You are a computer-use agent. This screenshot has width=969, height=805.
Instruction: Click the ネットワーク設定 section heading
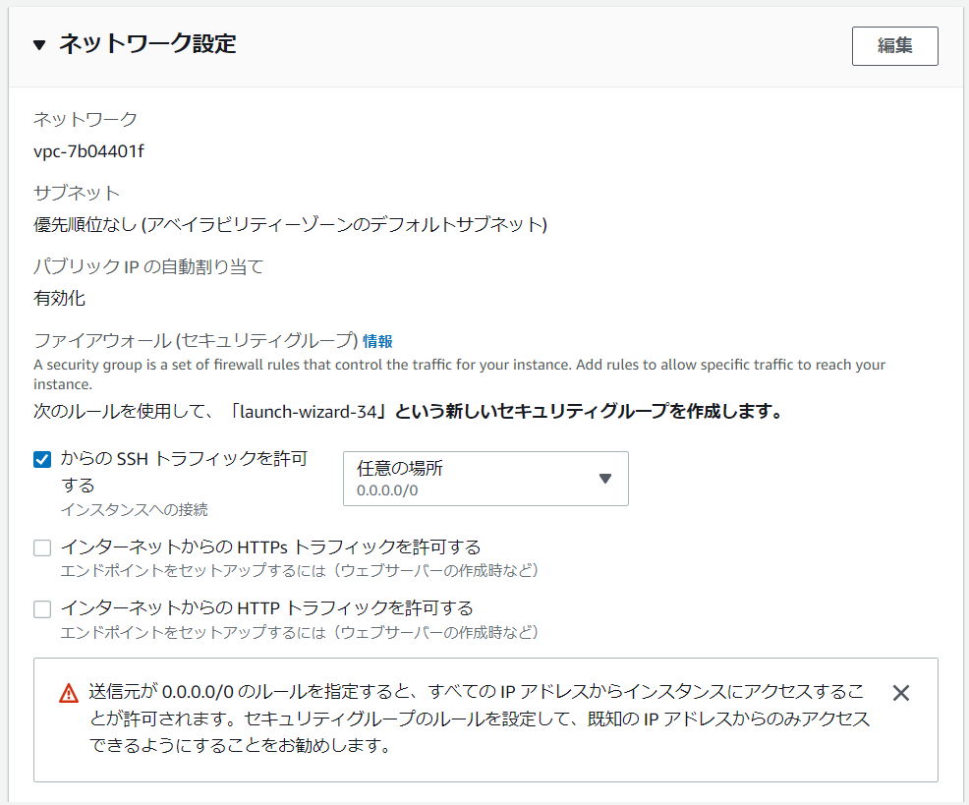147,44
